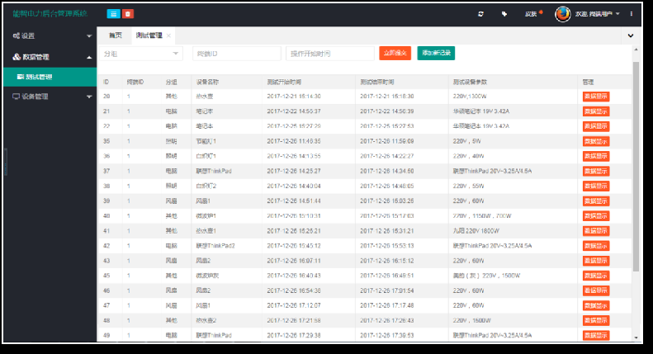
Task: Click orange data button in row 41
Action: pyautogui.click(x=596, y=231)
